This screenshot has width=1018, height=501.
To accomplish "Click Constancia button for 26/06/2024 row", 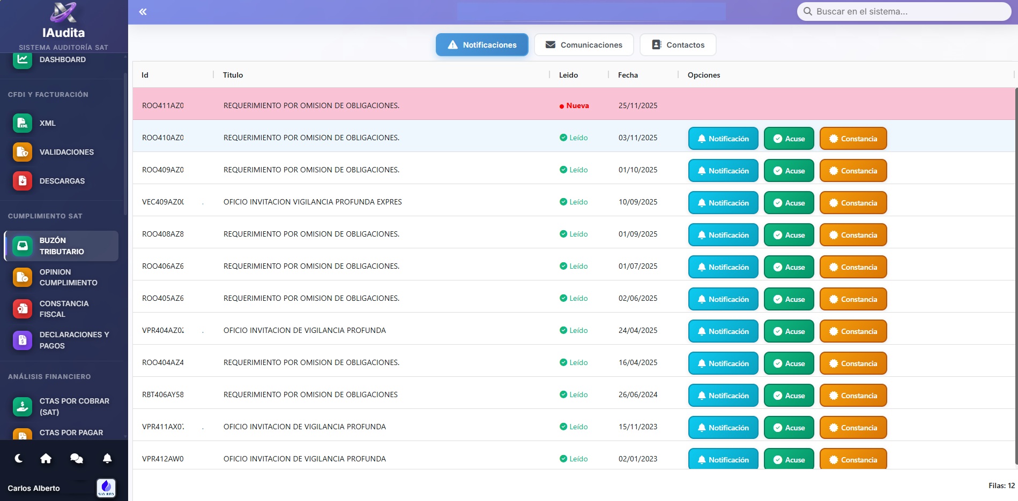I will click(x=853, y=396).
